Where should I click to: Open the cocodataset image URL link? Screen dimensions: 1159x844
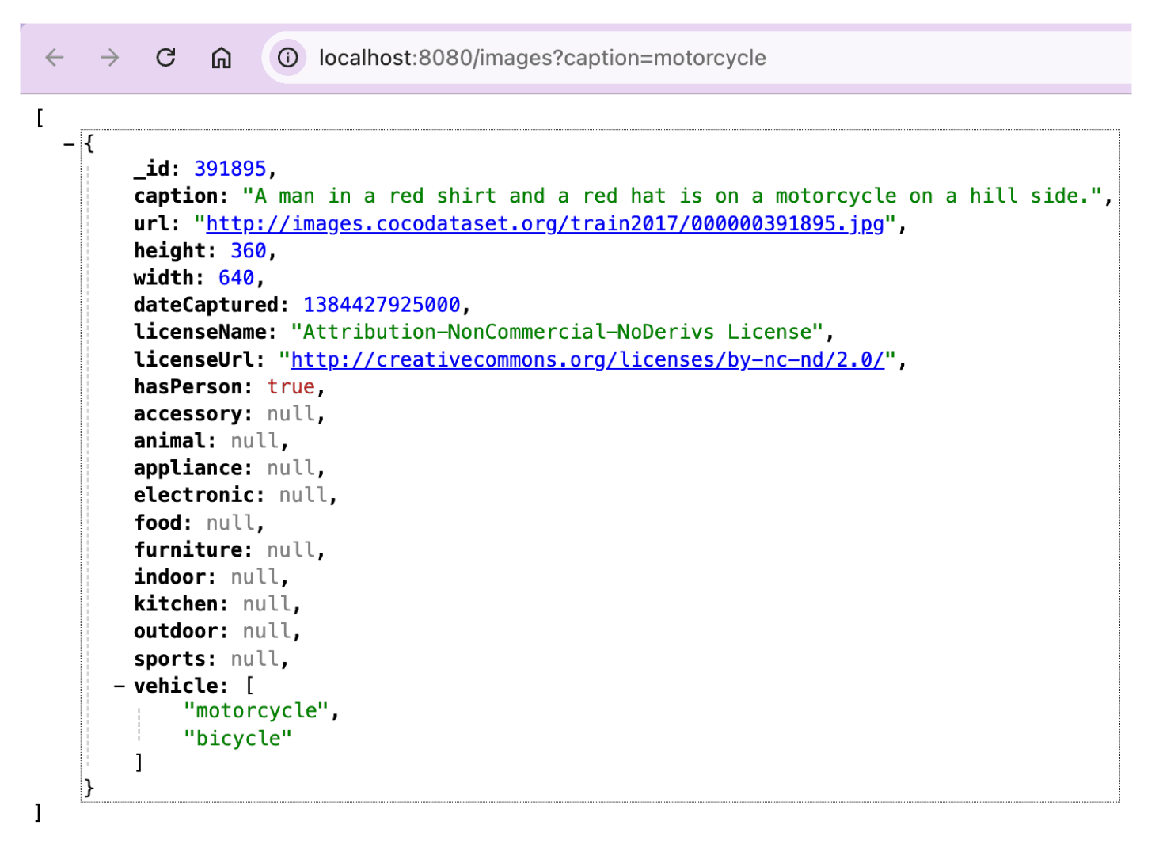pyautogui.click(x=545, y=224)
